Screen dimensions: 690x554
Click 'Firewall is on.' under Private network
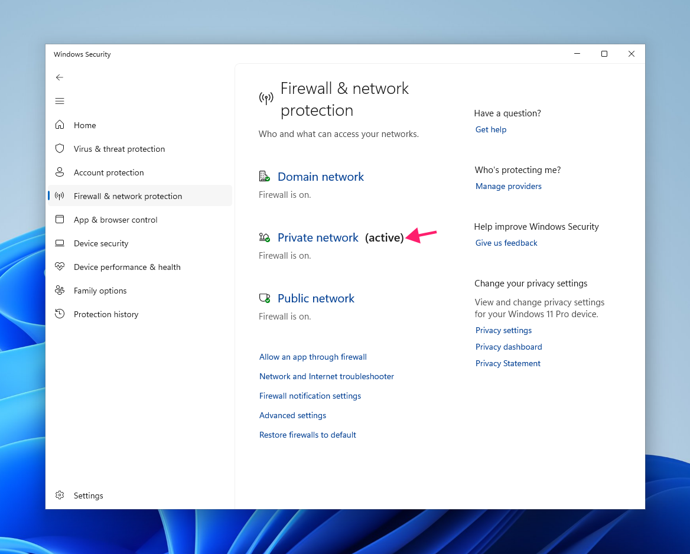pos(284,256)
